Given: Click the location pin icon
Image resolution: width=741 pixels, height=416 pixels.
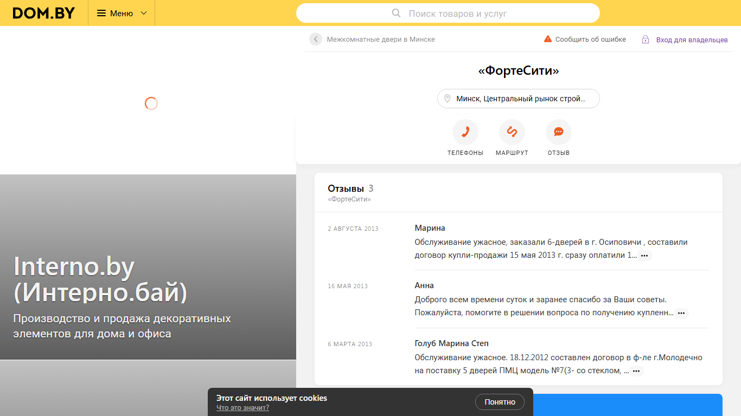Looking at the screenshot, I should (448, 99).
